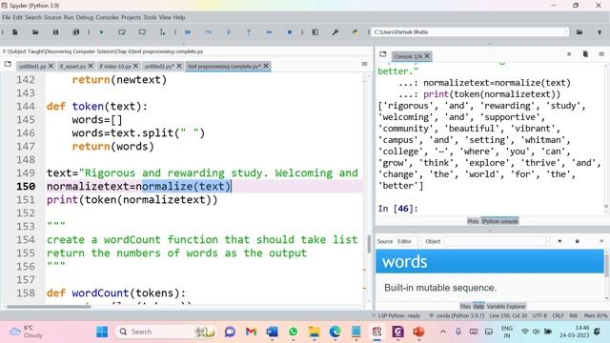The image size is (610, 343).
Task: Switch to the Plots pane tab
Action: [x=473, y=221]
